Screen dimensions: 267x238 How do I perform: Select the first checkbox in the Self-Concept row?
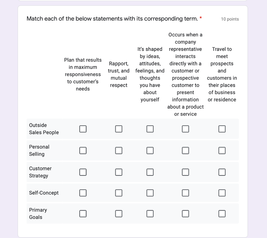point(83,193)
